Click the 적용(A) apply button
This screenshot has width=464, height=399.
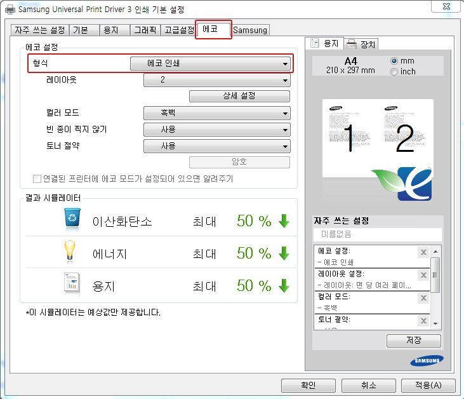(428, 386)
